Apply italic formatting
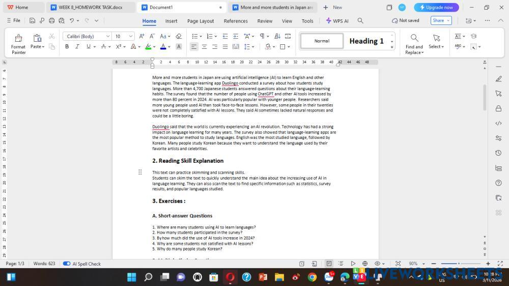The image size is (509, 286). [x=77, y=46]
